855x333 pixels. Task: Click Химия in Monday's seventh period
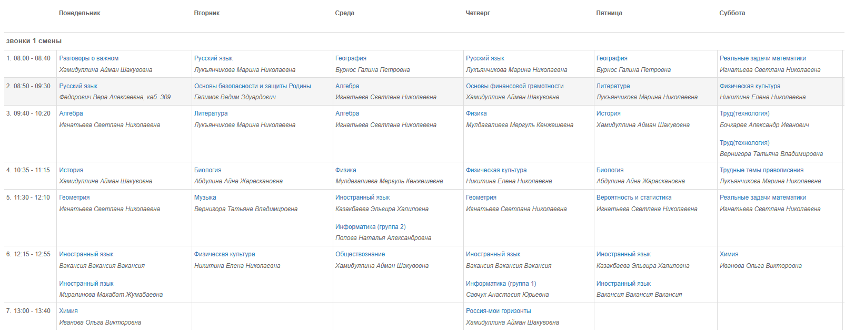[68, 311]
